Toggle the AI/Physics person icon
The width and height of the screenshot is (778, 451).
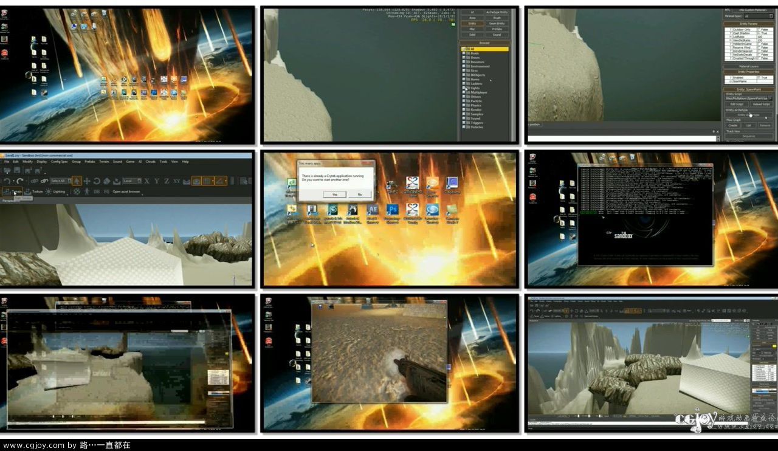(86, 191)
